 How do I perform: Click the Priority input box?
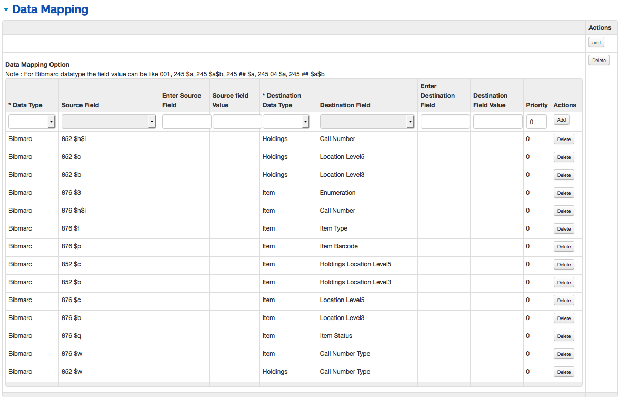tap(536, 122)
